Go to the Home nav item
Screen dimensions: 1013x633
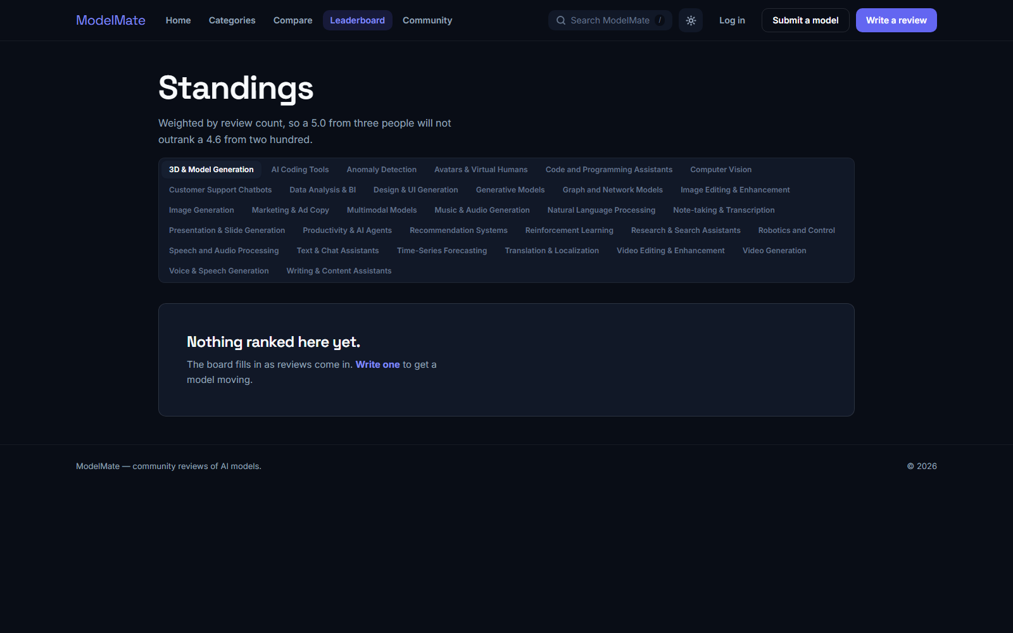(x=179, y=20)
